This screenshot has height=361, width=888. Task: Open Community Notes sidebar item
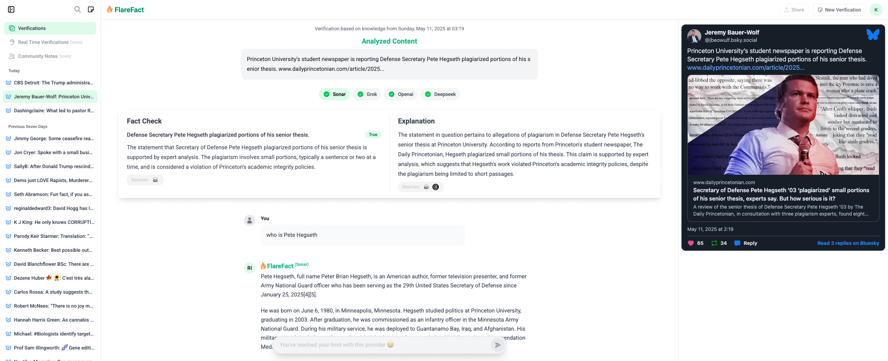[x=38, y=56]
